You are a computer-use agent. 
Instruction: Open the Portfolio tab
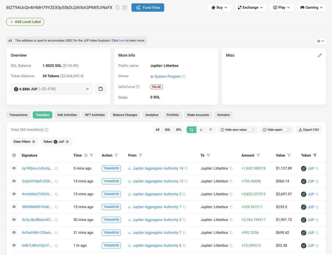(x=173, y=115)
